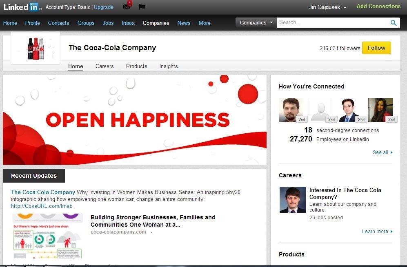Open the Contacts menu item
This screenshot has height=267, width=407.
coord(59,23)
